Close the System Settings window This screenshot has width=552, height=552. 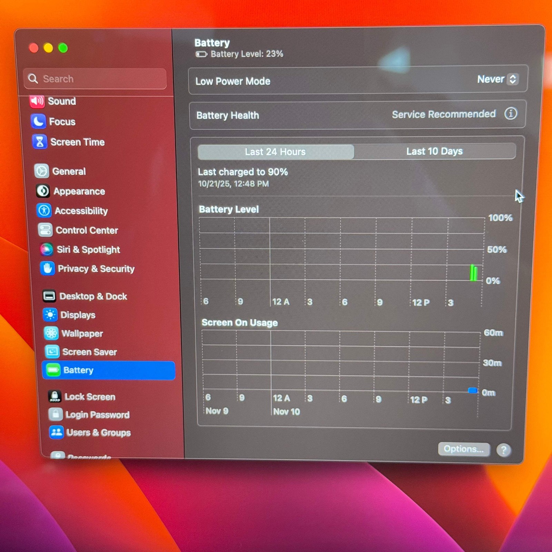(x=34, y=48)
